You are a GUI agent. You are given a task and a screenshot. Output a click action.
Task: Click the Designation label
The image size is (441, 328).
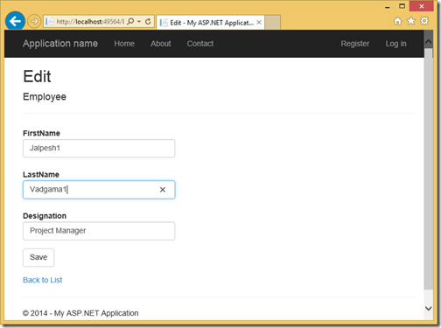(45, 216)
